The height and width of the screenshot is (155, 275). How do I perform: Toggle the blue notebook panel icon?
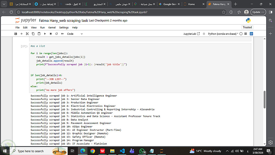tap(251, 34)
